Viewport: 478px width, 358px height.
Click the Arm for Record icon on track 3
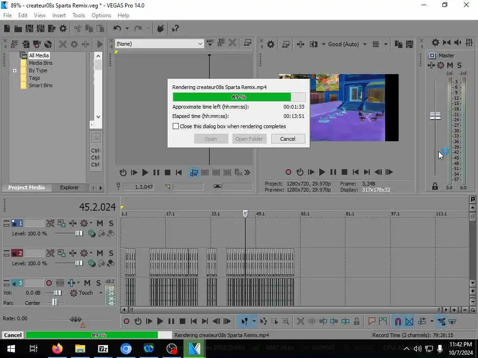[x=49, y=283]
